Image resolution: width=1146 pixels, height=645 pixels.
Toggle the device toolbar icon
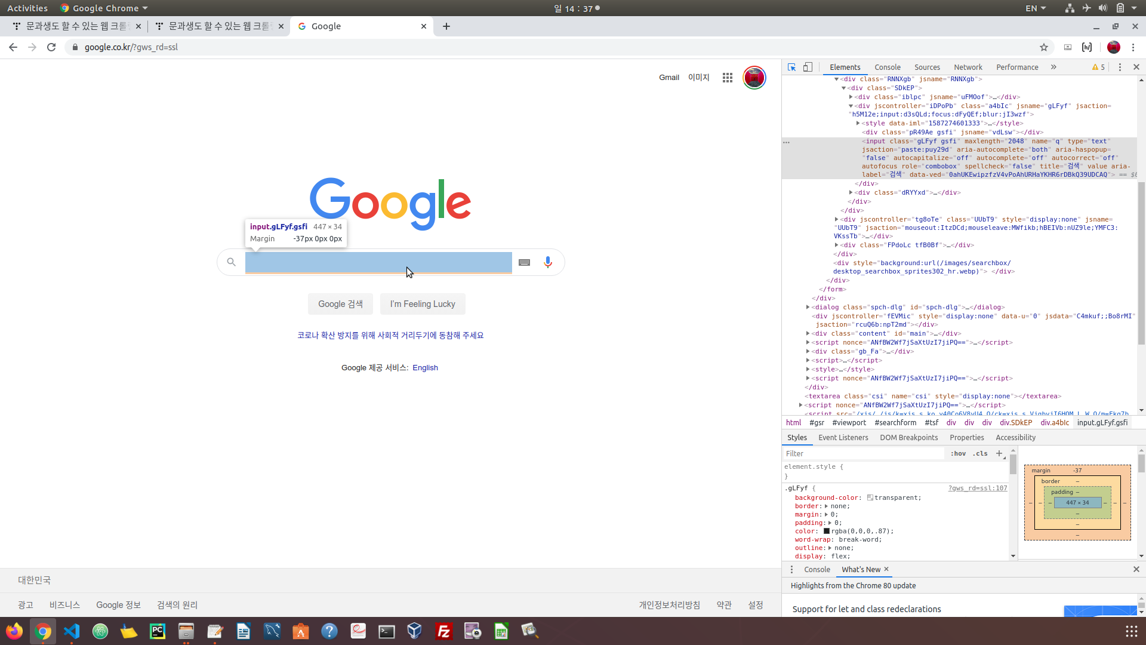[808, 67]
